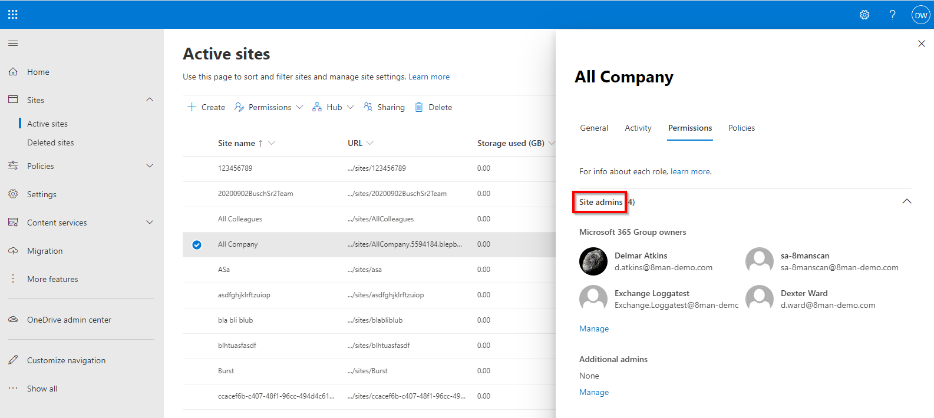Collapse the Sites navigation group
The height and width of the screenshot is (418, 934).
150,99
